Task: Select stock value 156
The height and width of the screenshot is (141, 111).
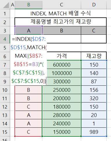Action: tap(94, 90)
